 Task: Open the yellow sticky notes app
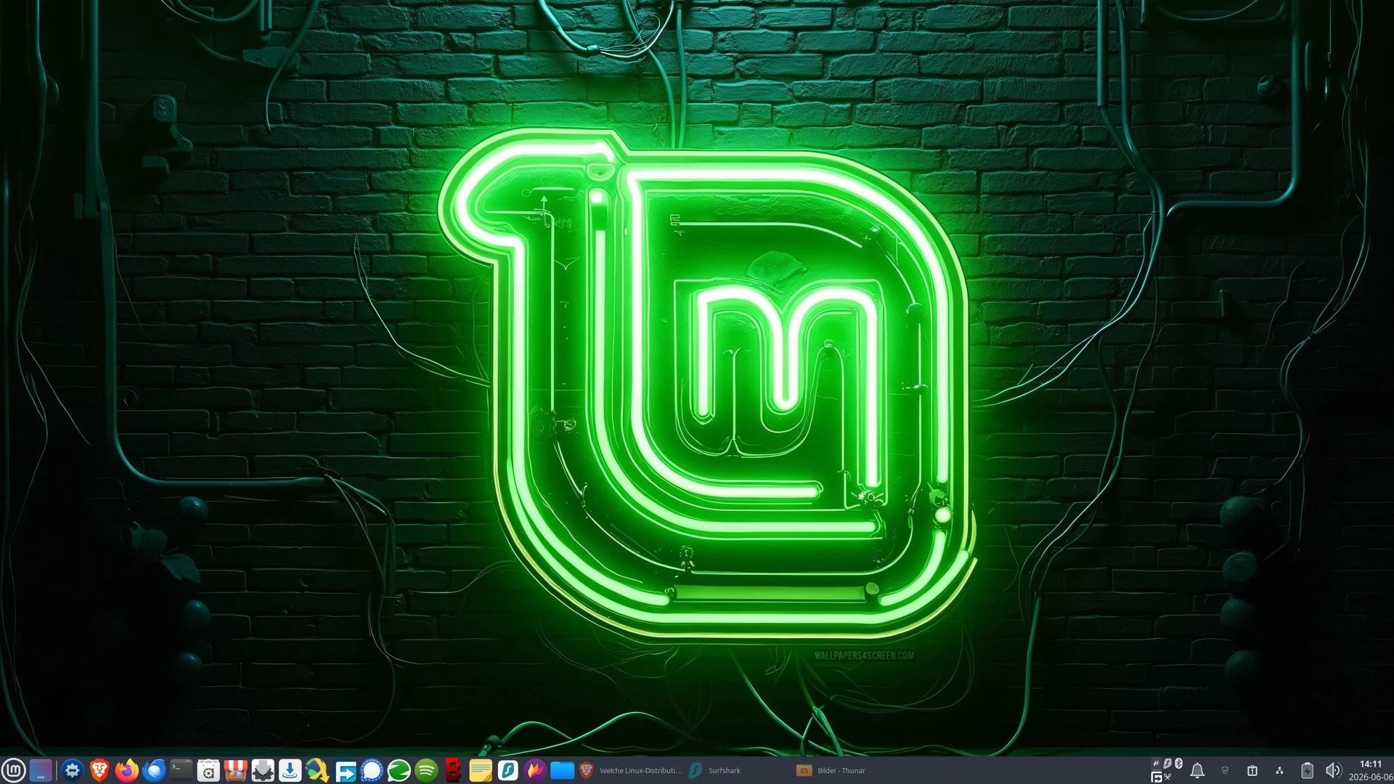(481, 770)
